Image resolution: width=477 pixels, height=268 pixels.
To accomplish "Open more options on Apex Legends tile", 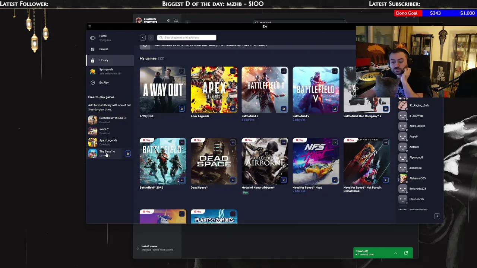I will click(x=233, y=71).
